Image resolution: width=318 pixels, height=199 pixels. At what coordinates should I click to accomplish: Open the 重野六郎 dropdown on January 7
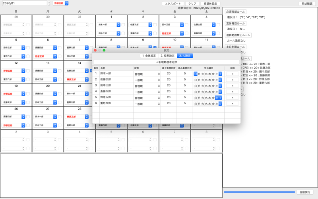coord(77,47)
